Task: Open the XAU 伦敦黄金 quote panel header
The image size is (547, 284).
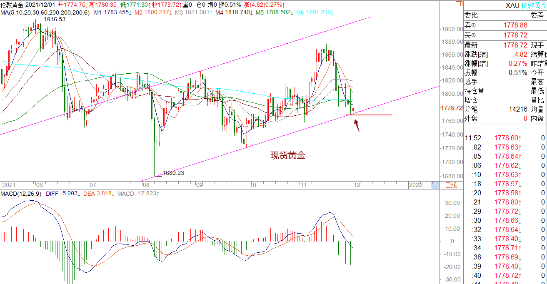Action: (505, 5)
